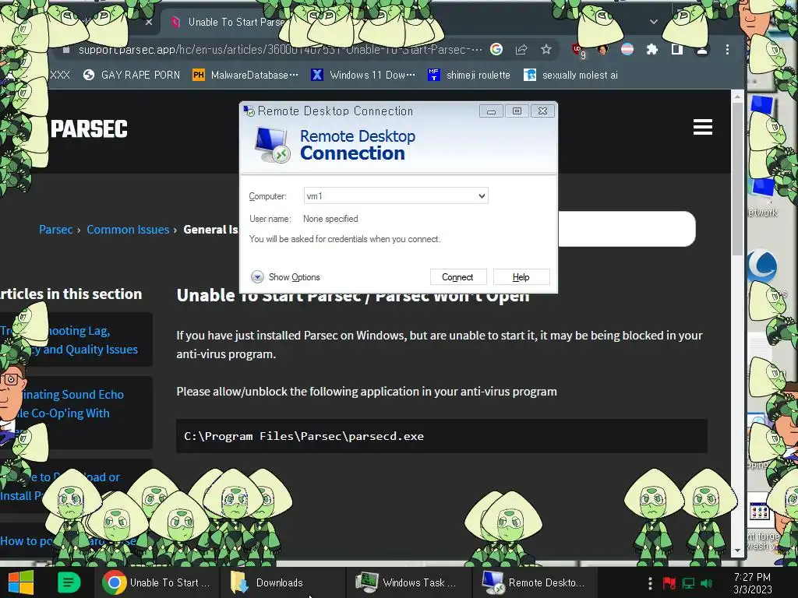
Task: Show hidden tray icons via dots
Action: click(650, 583)
